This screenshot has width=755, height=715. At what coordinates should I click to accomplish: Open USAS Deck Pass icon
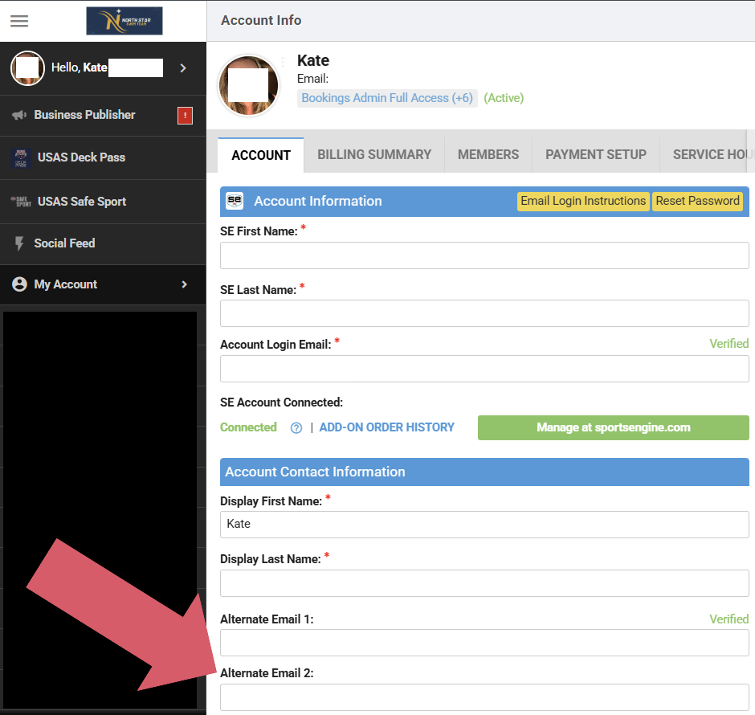pyautogui.click(x=21, y=157)
